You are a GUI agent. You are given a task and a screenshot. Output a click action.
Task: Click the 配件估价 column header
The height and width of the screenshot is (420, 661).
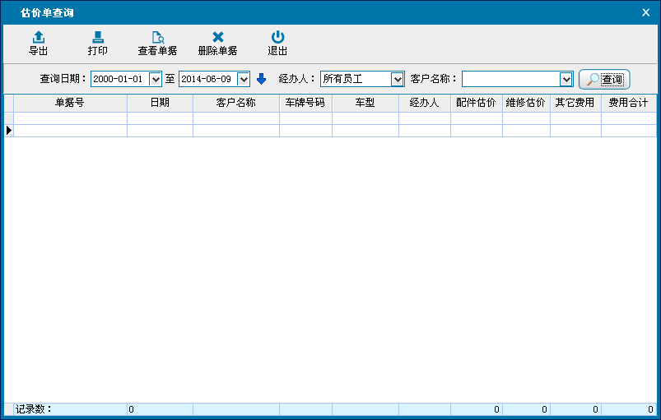click(476, 103)
